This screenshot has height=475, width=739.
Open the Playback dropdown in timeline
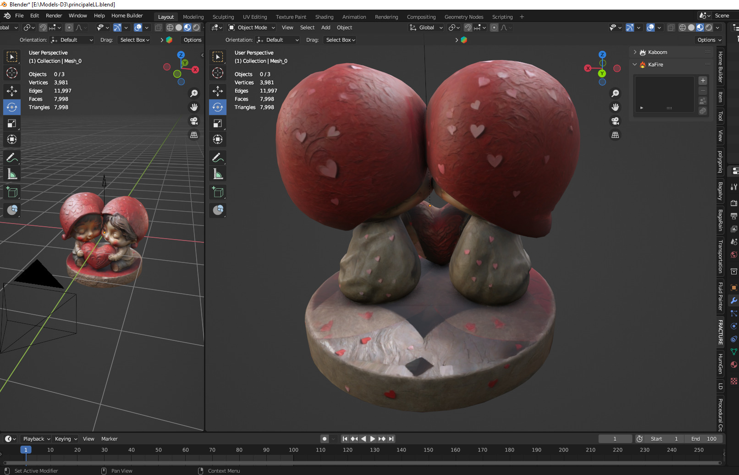pos(36,439)
